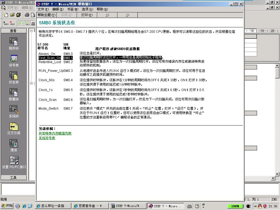Open the 选项(O) menu in help window

(87, 9)
